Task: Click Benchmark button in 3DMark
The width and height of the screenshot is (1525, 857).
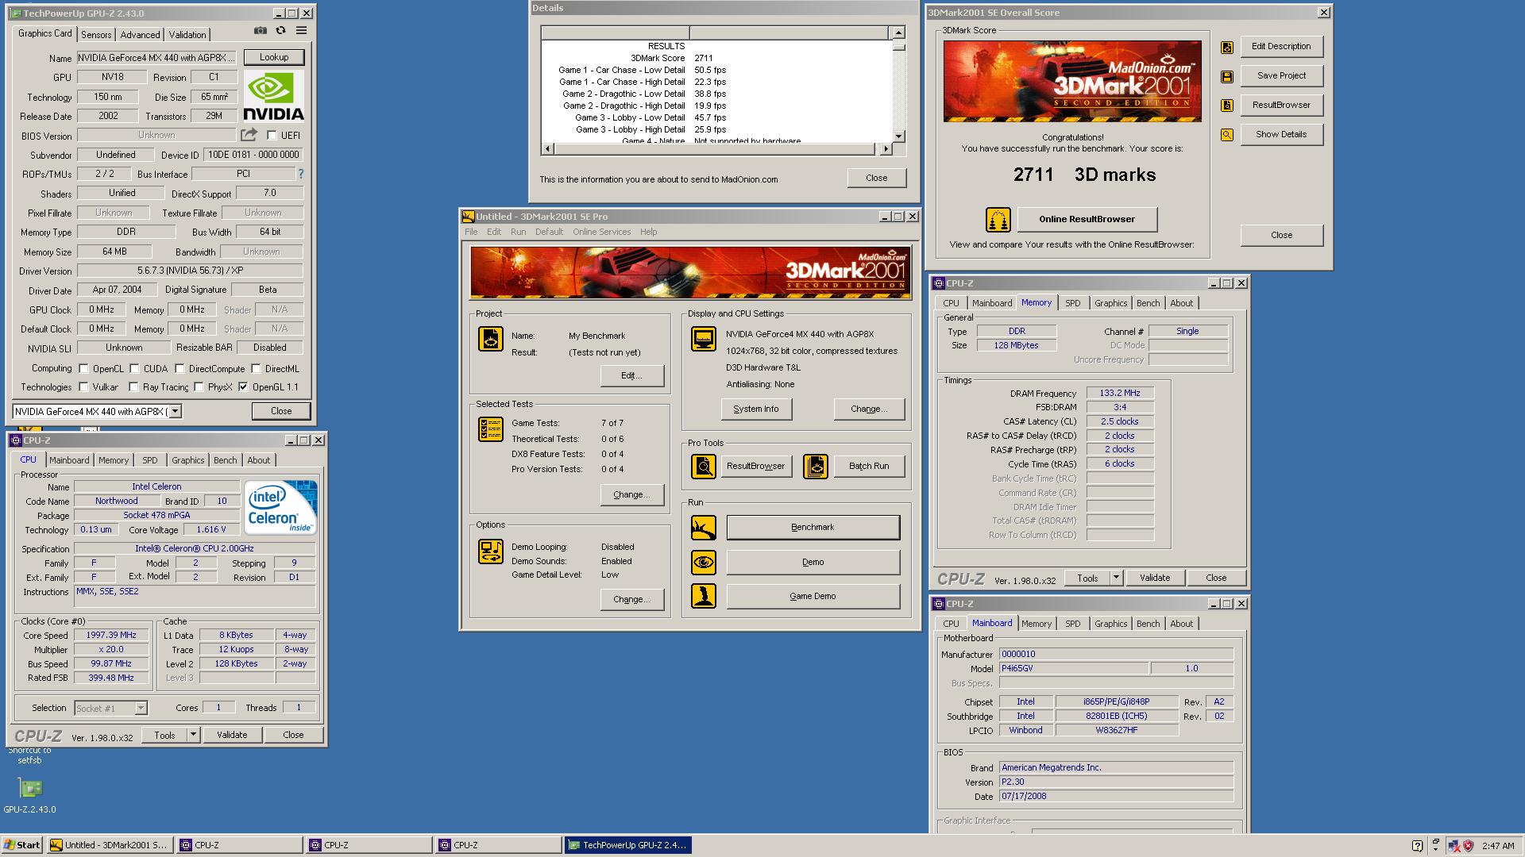Action: pyautogui.click(x=813, y=527)
